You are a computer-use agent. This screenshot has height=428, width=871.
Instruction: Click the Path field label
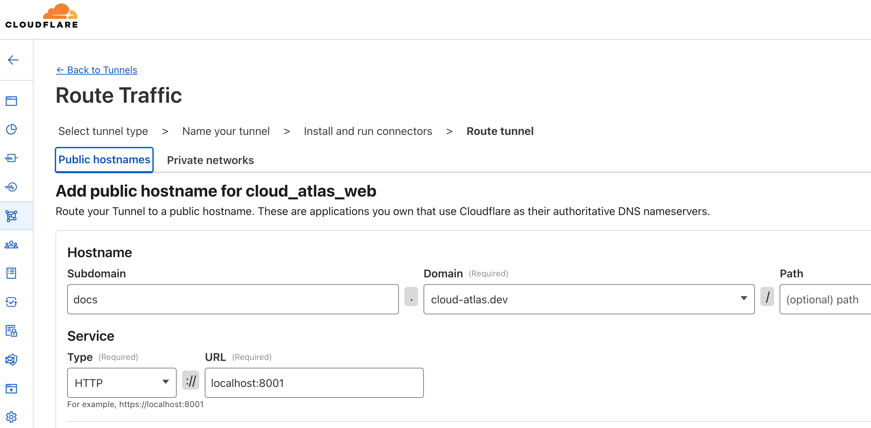coord(792,274)
